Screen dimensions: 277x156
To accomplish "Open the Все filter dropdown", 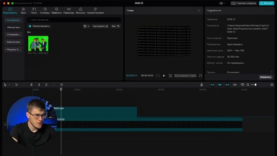I will (x=116, y=26).
